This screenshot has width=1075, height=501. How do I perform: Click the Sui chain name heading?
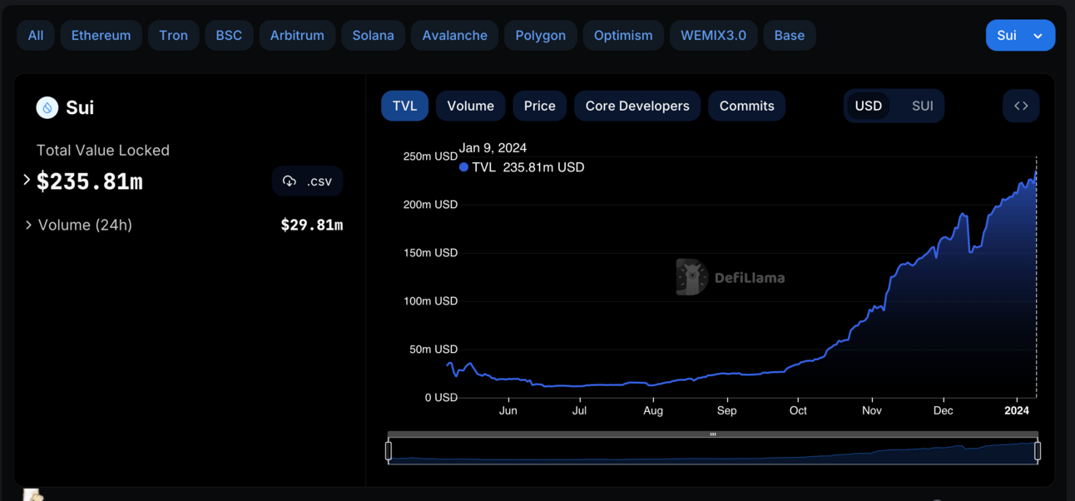80,107
